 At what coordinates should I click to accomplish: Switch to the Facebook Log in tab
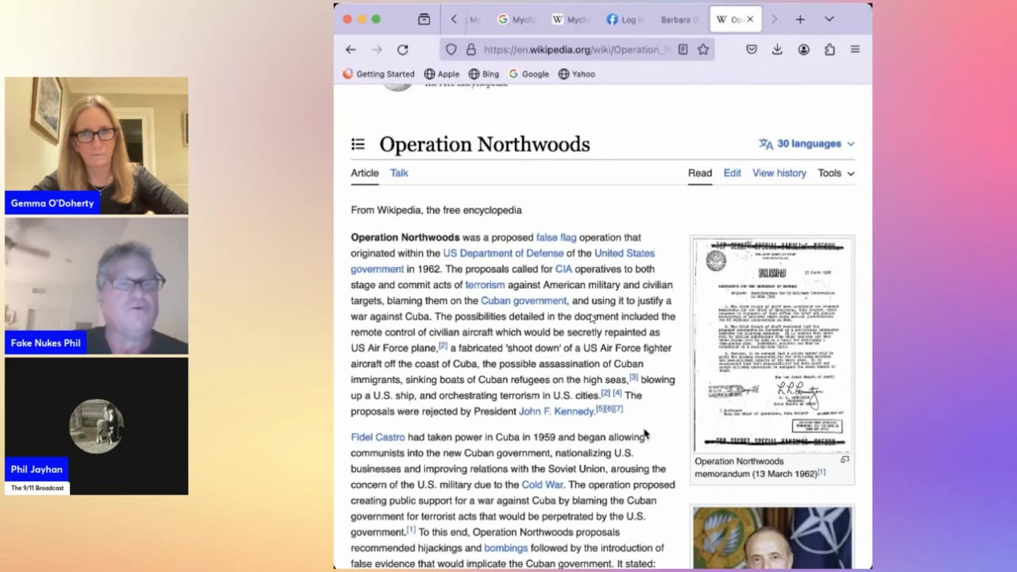click(x=625, y=19)
